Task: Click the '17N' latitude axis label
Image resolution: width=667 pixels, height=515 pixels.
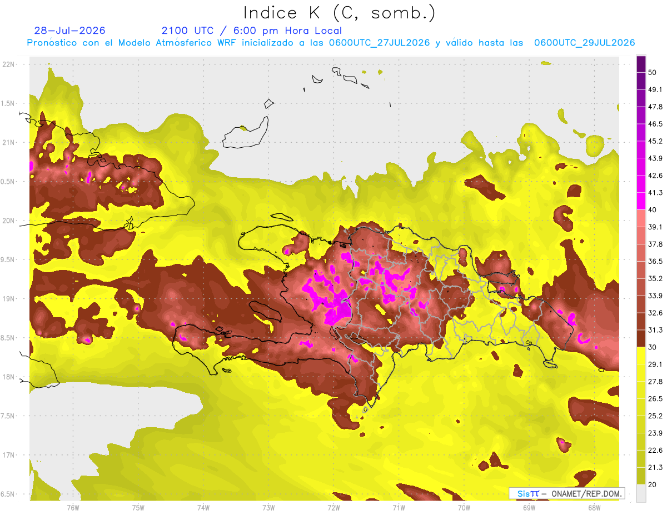Action: pos(9,455)
